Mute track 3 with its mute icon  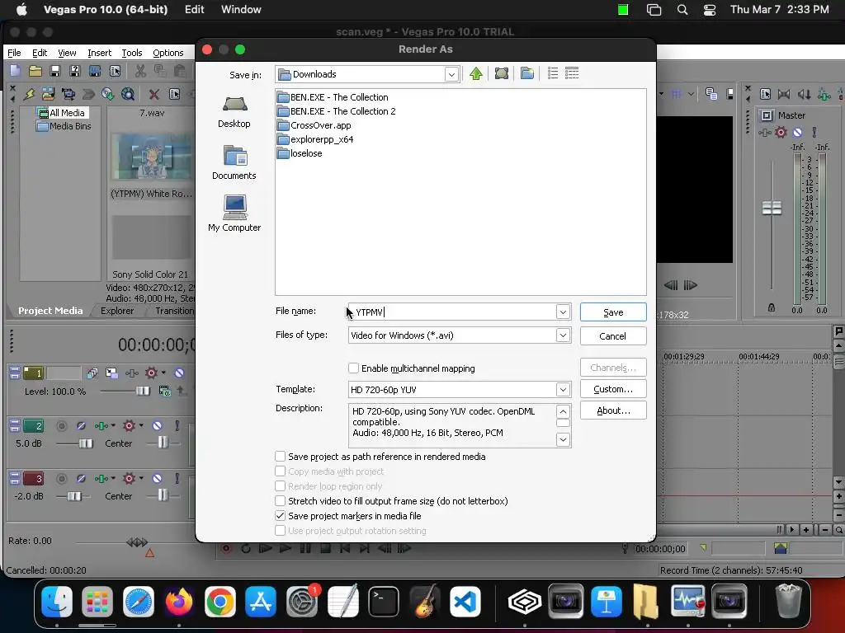click(157, 479)
